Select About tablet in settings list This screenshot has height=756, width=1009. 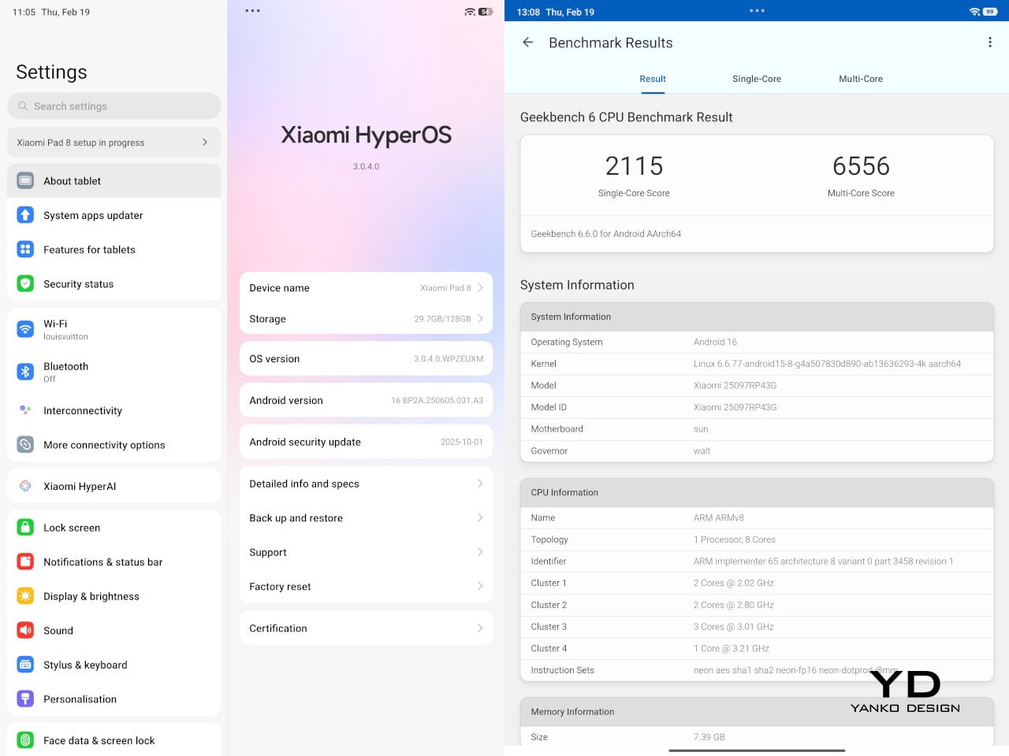coord(114,181)
